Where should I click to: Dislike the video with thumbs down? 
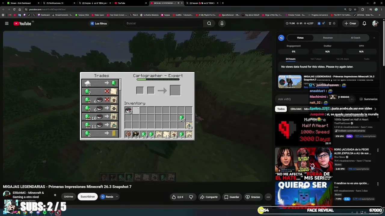click(191, 197)
